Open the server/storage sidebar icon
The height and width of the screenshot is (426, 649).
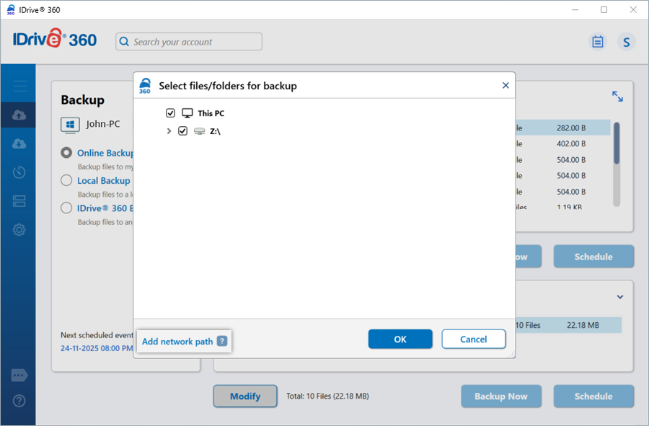19,201
